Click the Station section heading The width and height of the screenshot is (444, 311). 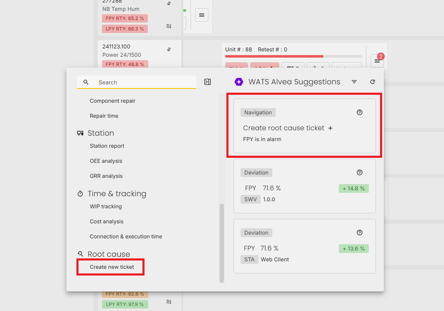(101, 133)
